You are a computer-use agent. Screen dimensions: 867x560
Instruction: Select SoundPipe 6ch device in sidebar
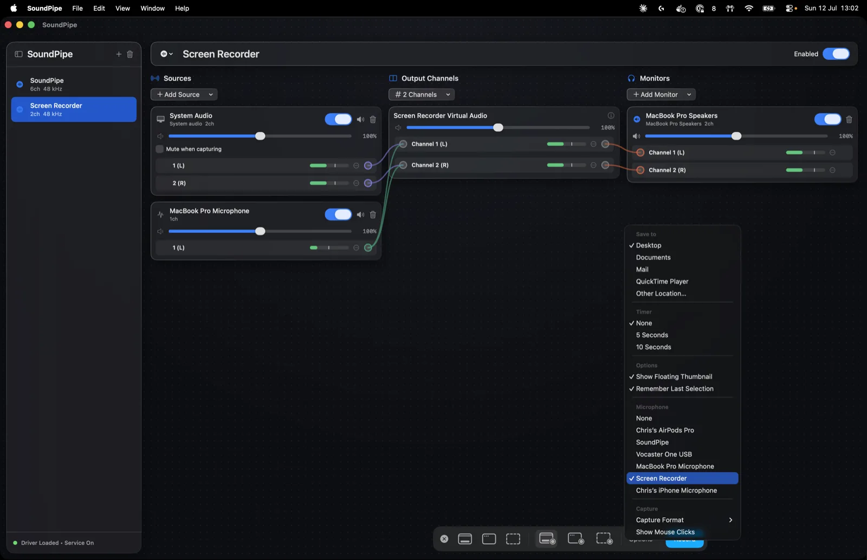pyautogui.click(x=74, y=84)
